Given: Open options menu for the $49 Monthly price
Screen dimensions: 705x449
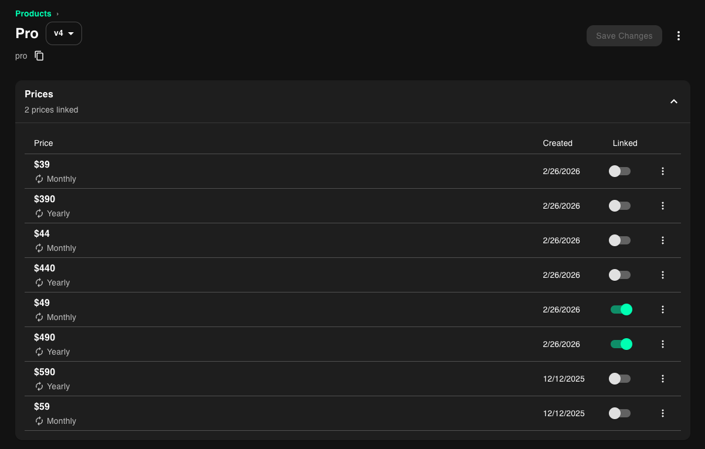Looking at the screenshot, I should pos(663,309).
